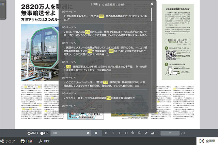Click the シェア share button
The width and height of the screenshot is (218, 145).
pyautogui.click(x=7, y=141)
